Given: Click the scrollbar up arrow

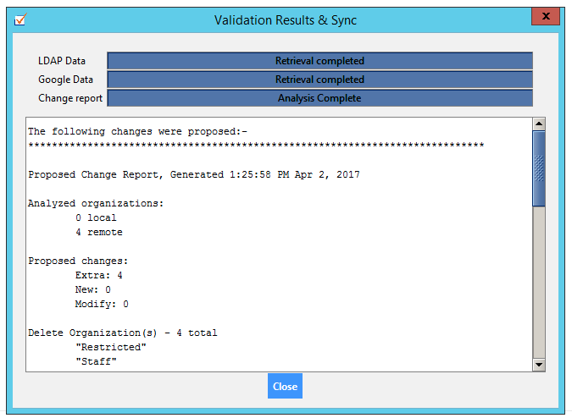Looking at the screenshot, I should [x=539, y=124].
